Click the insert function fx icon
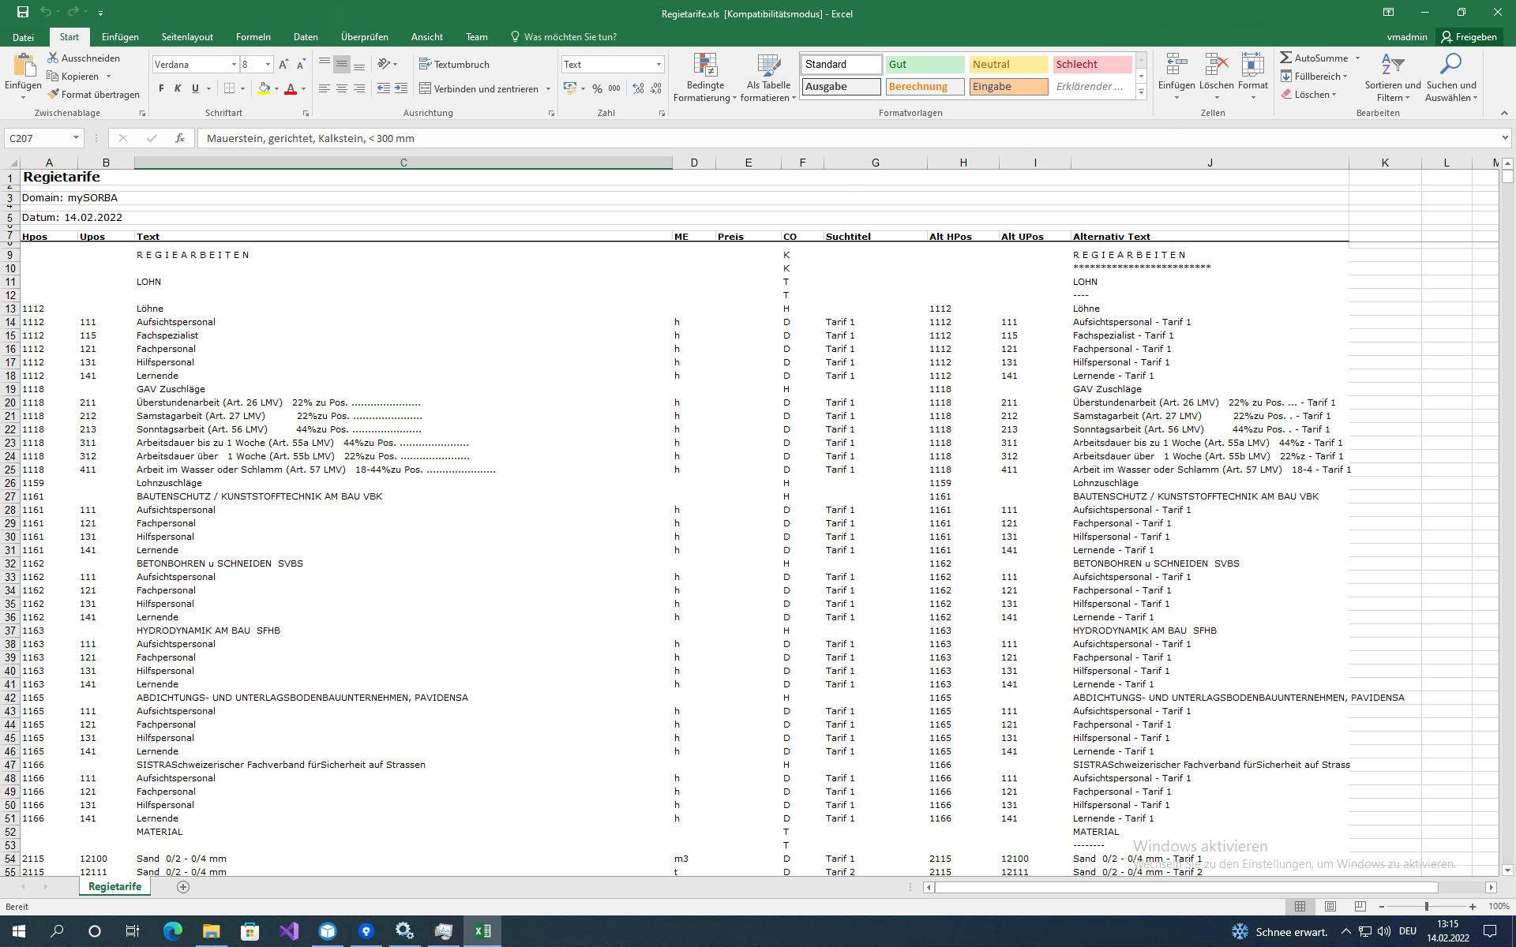1516x947 pixels. pos(180,138)
